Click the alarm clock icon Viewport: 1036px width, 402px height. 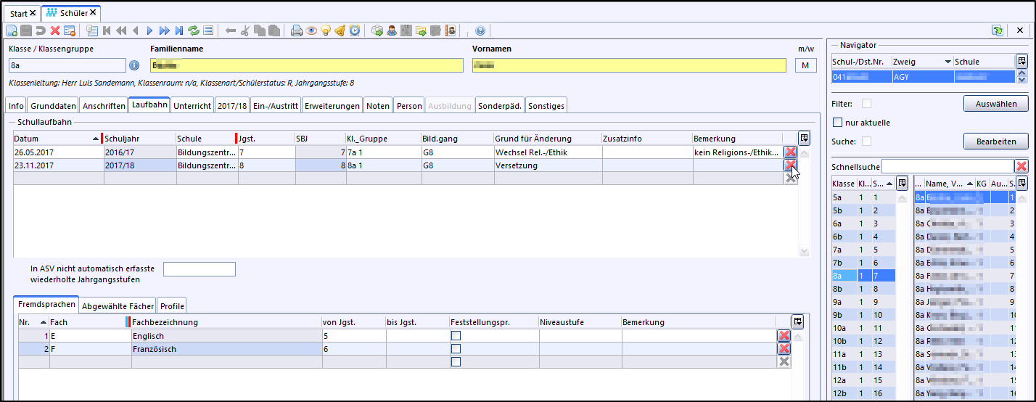355,30
